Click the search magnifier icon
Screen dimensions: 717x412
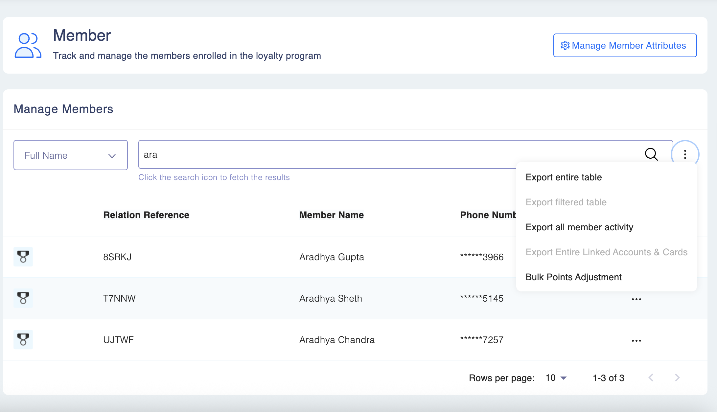(x=651, y=154)
